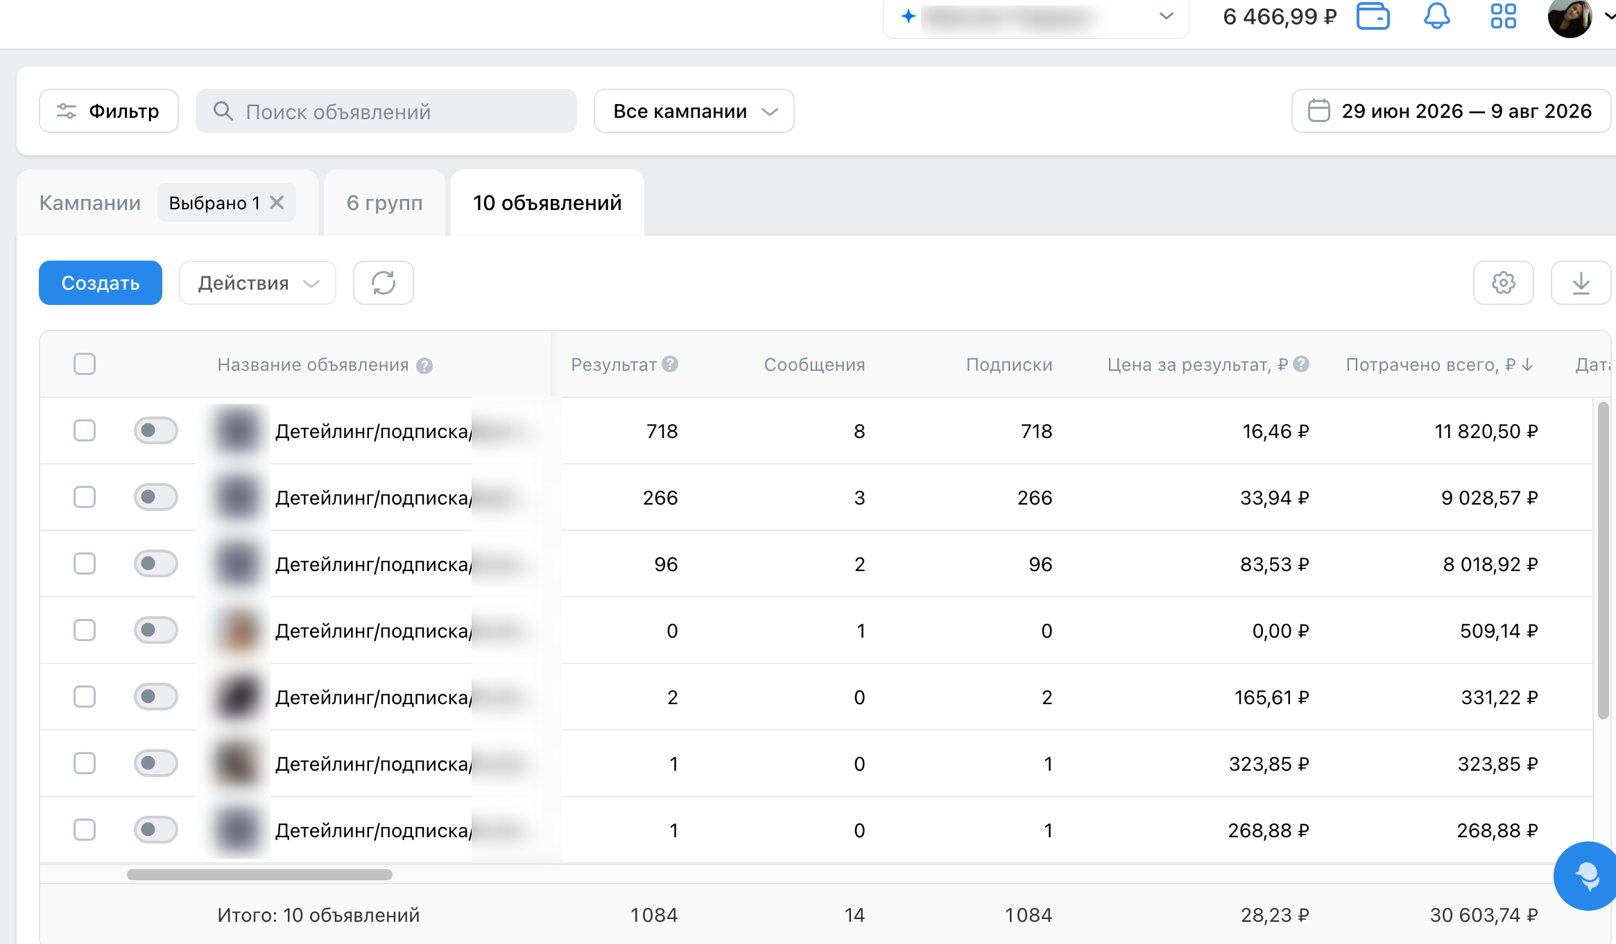
Task: Click help icon next to Цена за результат
Action: click(x=1301, y=364)
